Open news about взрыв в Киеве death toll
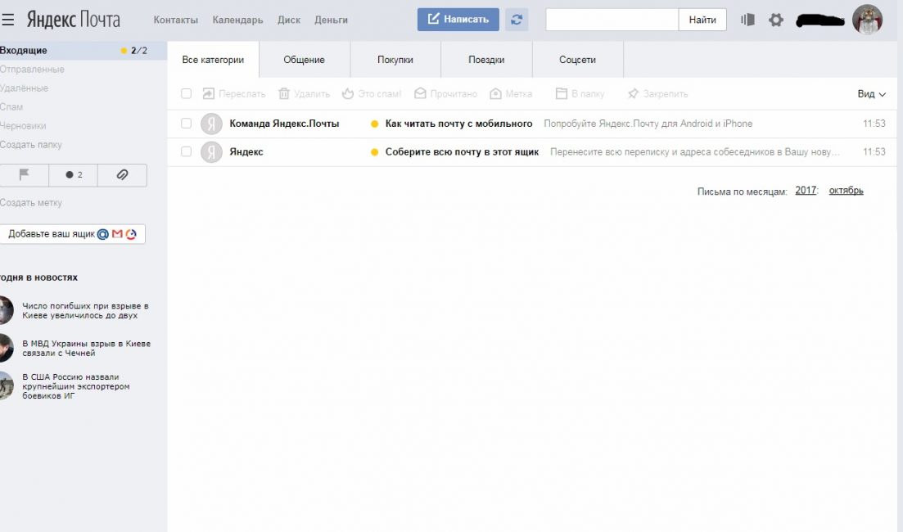The height and width of the screenshot is (532, 903). pos(85,310)
